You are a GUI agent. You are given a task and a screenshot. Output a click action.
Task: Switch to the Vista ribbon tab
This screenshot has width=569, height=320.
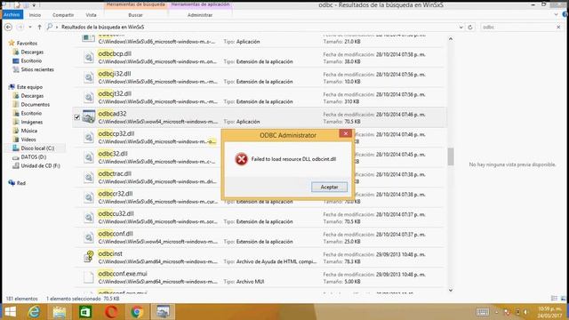[91, 15]
